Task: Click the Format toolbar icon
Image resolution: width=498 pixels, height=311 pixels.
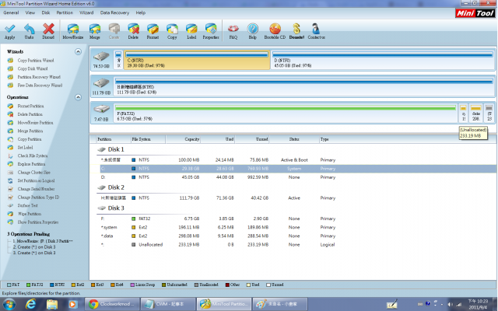Action: 153,29
